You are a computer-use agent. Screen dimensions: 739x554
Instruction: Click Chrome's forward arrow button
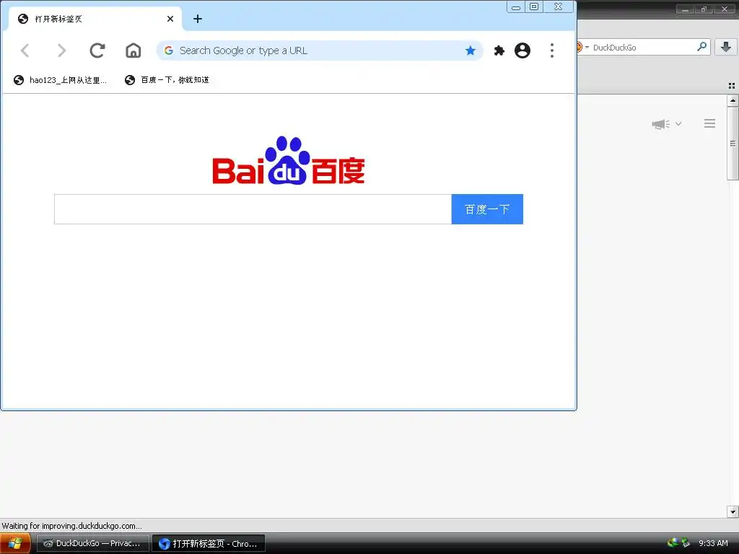pyautogui.click(x=61, y=50)
